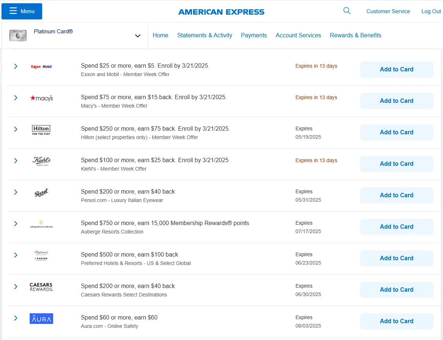Click the search magnifying glass icon

(347, 11)
